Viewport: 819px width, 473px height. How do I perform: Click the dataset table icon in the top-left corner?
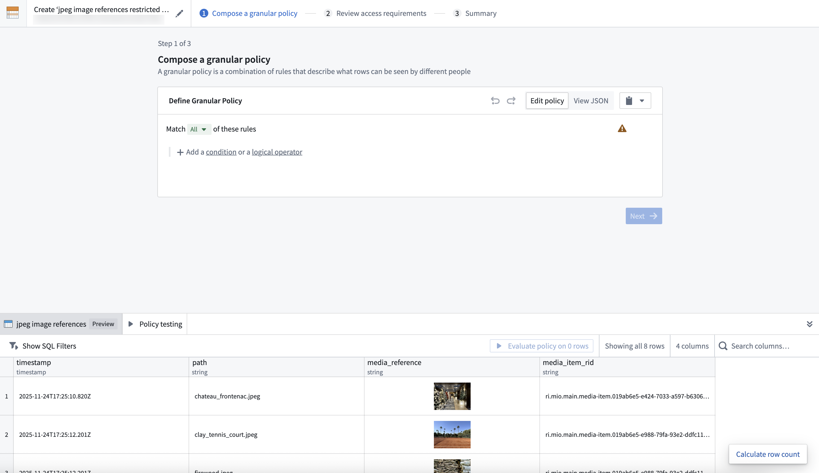[x=12, y=13]
